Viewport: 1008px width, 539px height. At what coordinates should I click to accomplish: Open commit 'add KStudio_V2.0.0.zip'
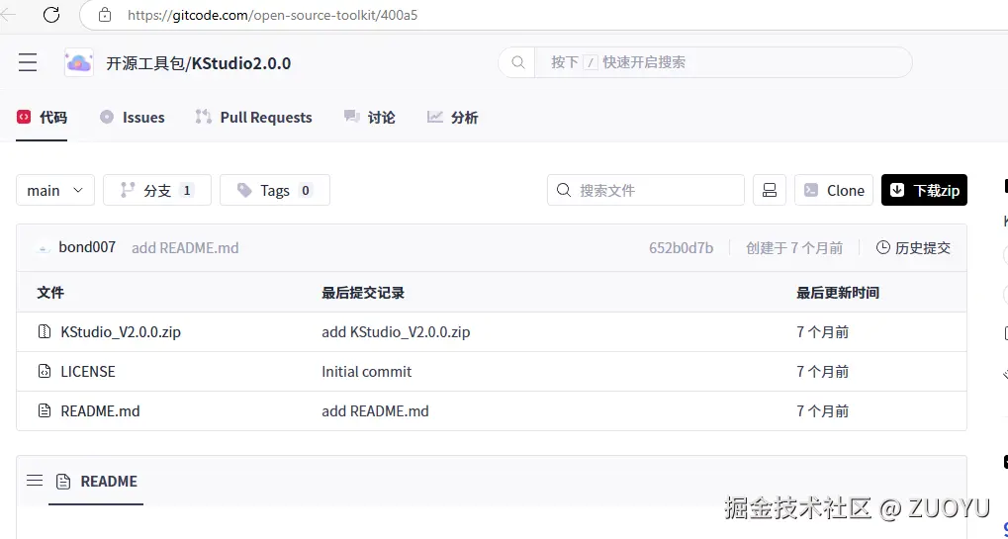tap(396, 332)
